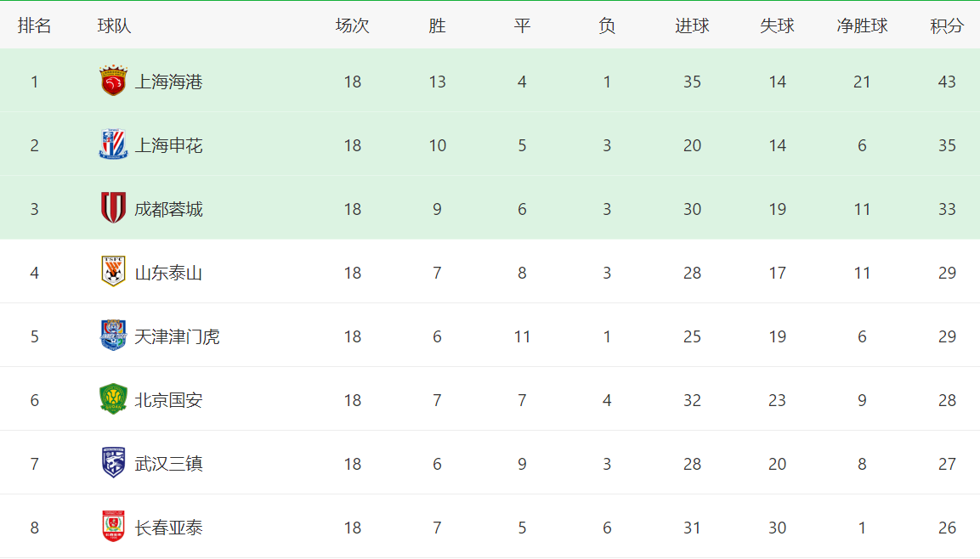Click the 净胜球 column header
980x559 pixels.
(x=862, y=25)
